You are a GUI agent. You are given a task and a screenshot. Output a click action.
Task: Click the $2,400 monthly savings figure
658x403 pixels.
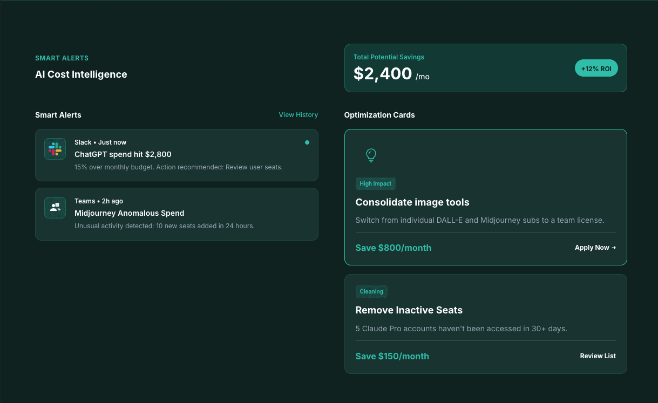(383, 73)
